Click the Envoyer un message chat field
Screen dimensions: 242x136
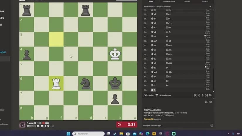point(176,125)
